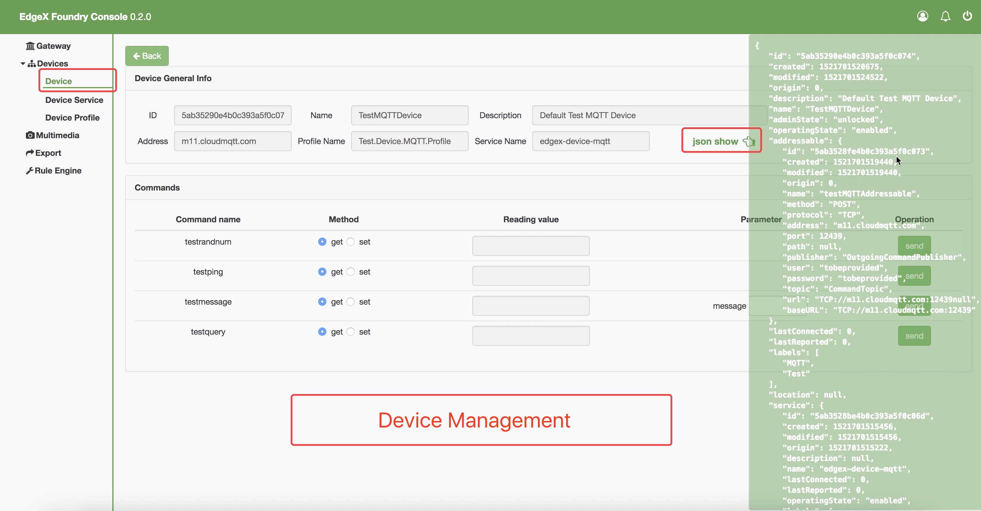This screenshot has width=981, height=511.
Task: Click the Devices hierarchy icon
Action: pos(32,64)
